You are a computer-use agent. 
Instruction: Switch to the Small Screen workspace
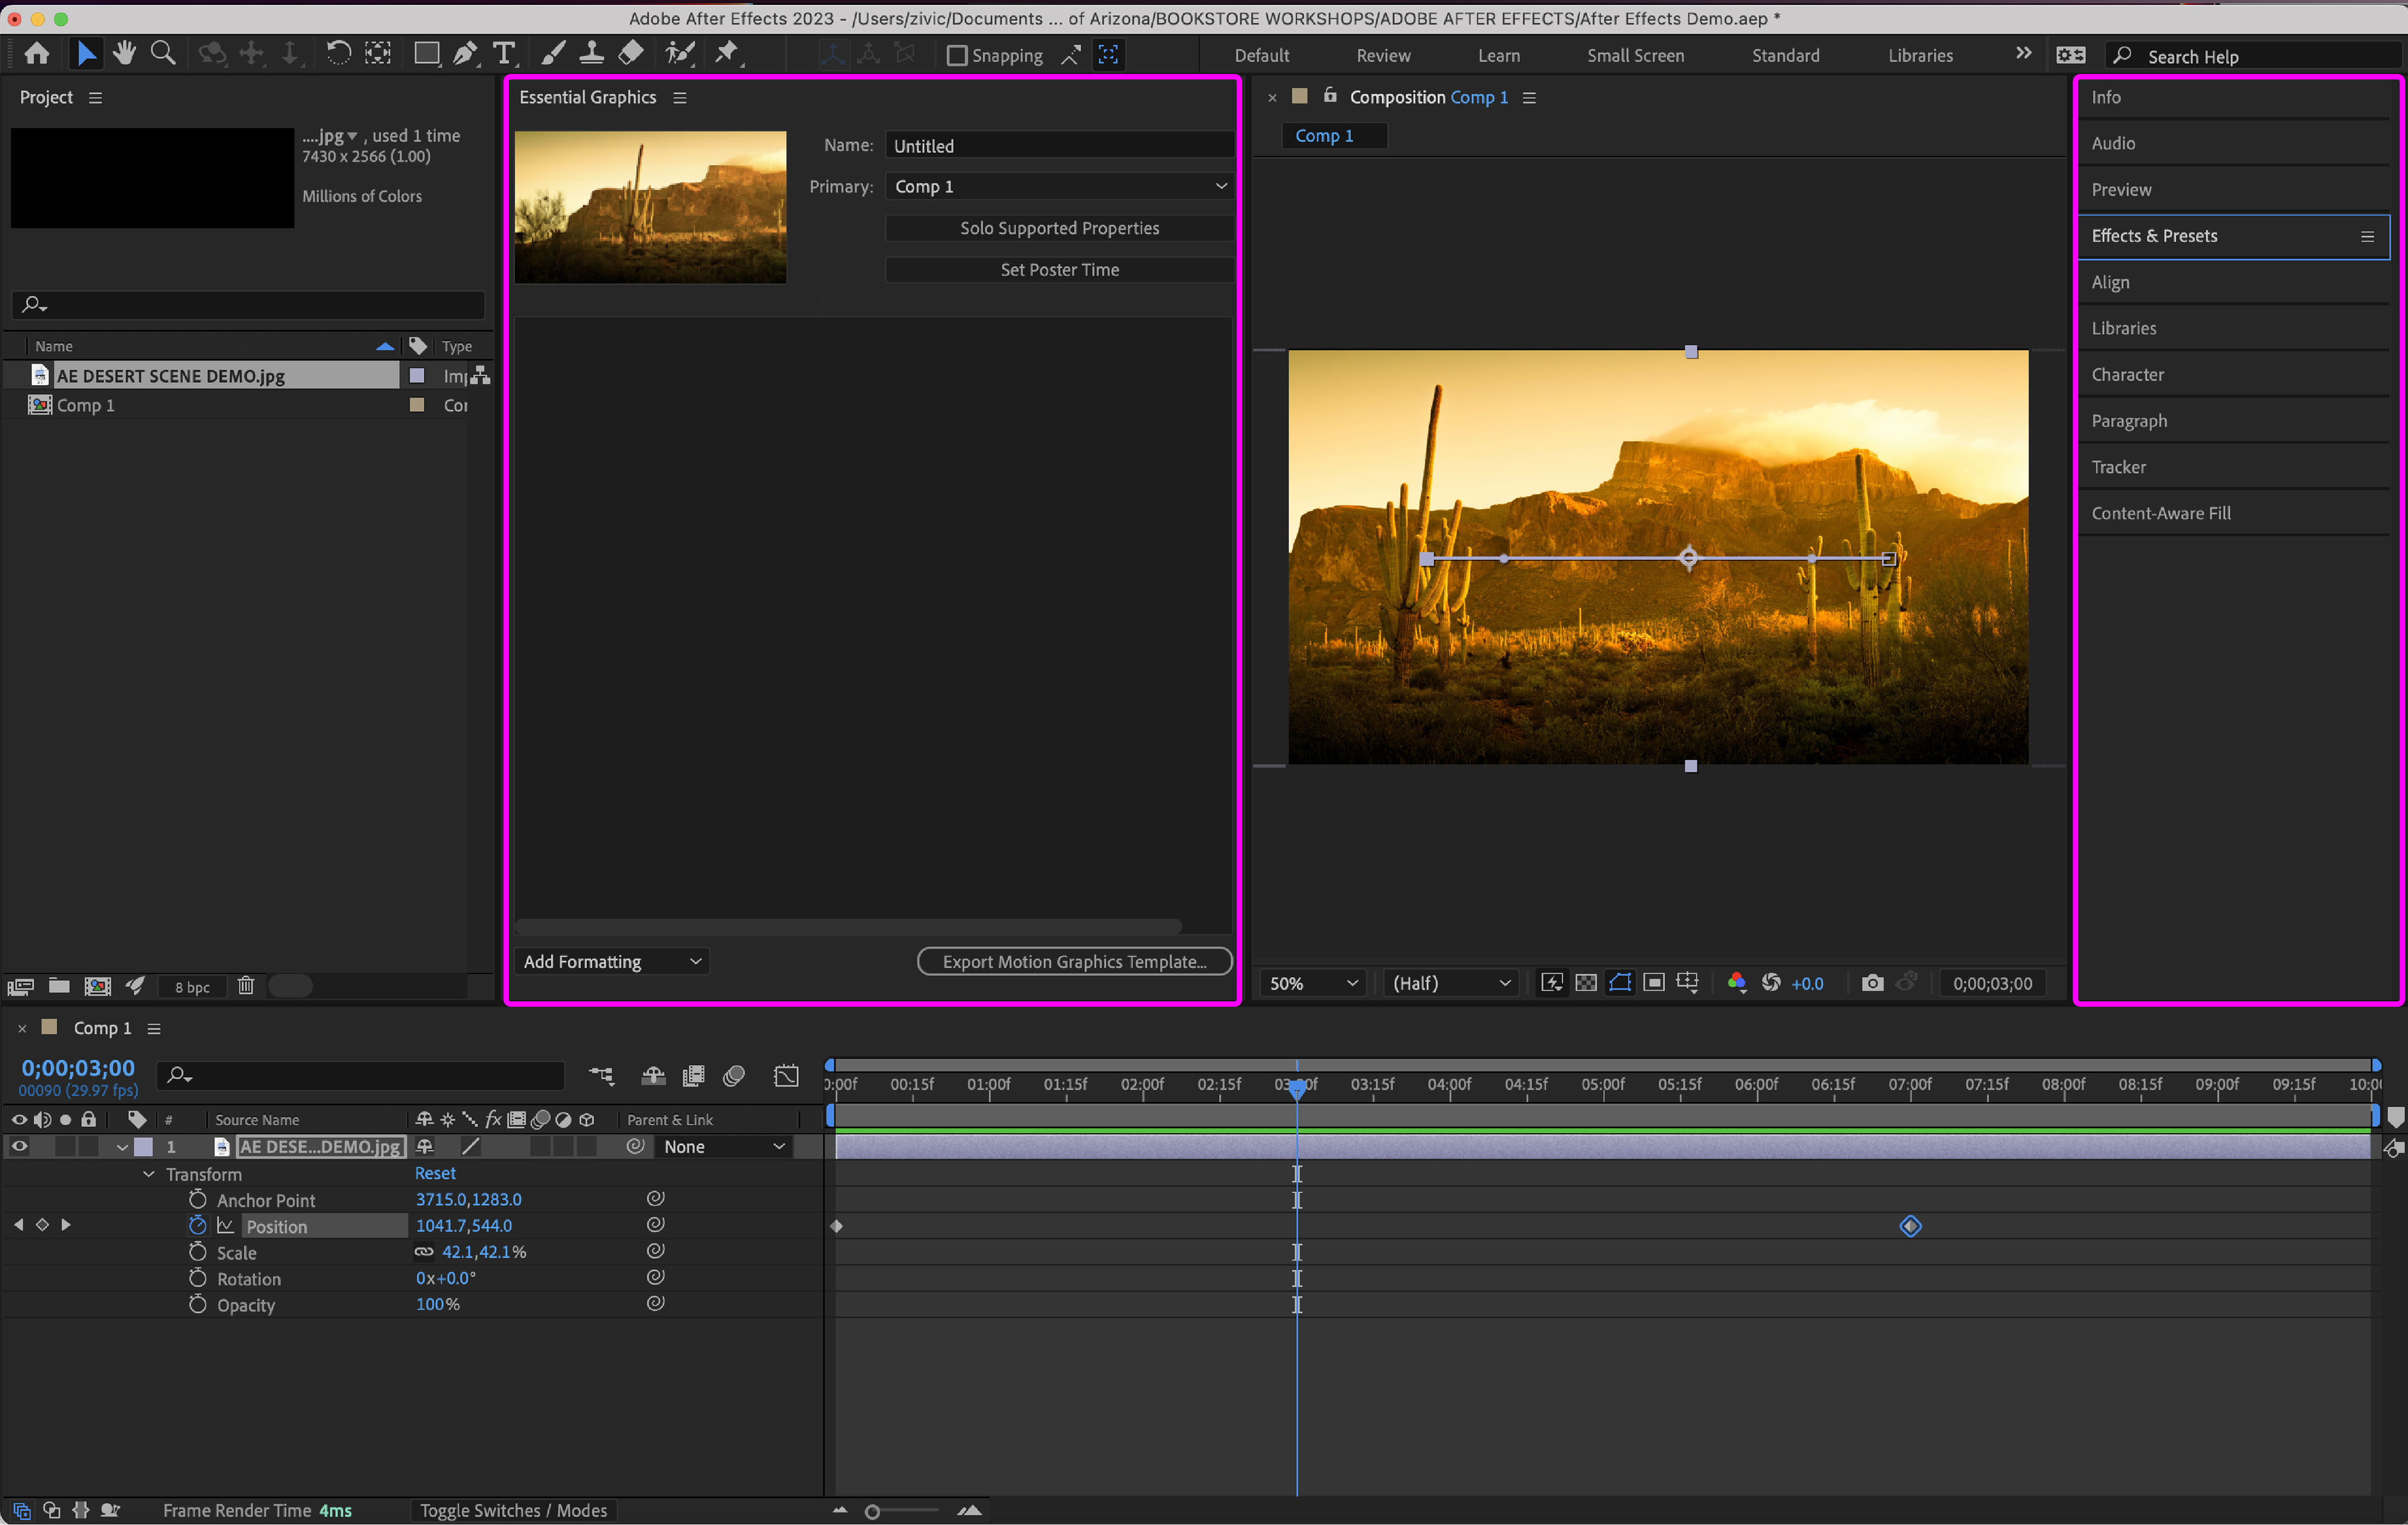pyautogui.click(x=1635, y=56)
